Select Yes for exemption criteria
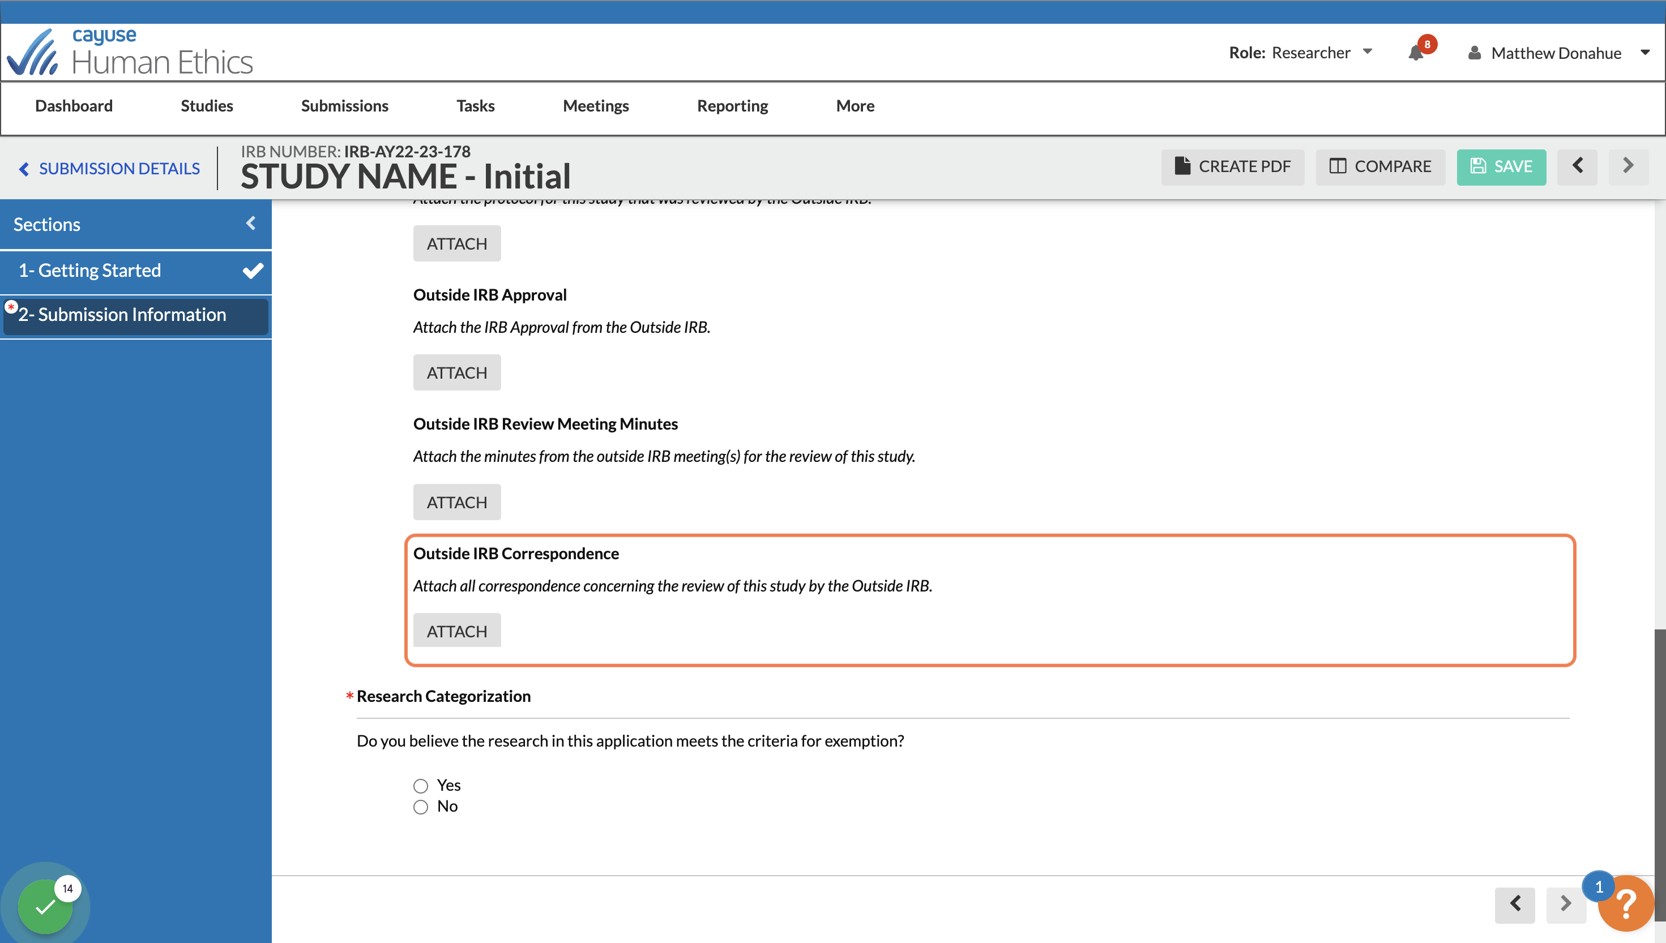This screenshot has height=943, width=1666. coord(421,786)
